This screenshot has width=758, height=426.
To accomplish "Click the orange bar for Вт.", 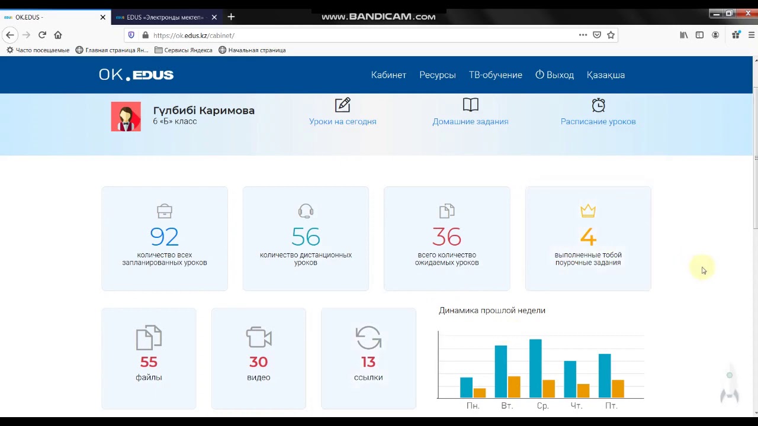I will (514, 387).
